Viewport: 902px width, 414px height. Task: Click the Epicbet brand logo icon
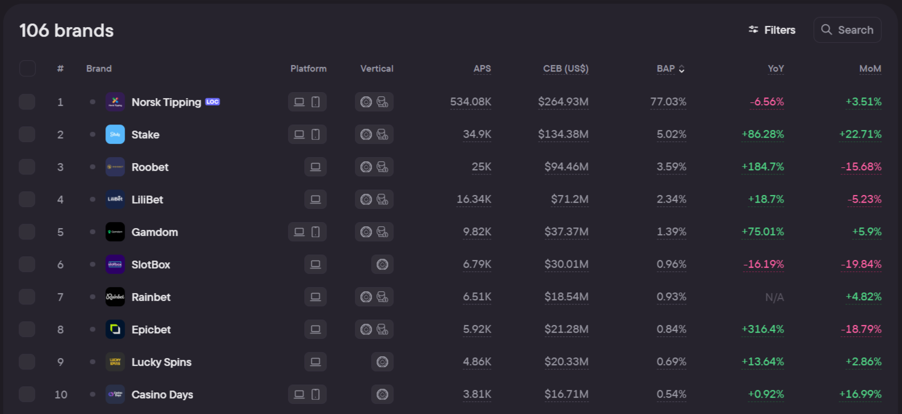pyautogui.click(x=115, y=329)
